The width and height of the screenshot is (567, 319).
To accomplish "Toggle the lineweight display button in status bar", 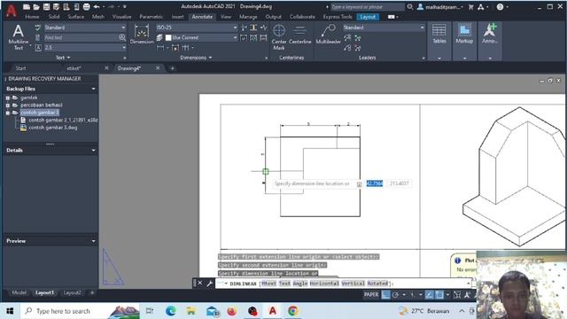I will click(439, 295).
